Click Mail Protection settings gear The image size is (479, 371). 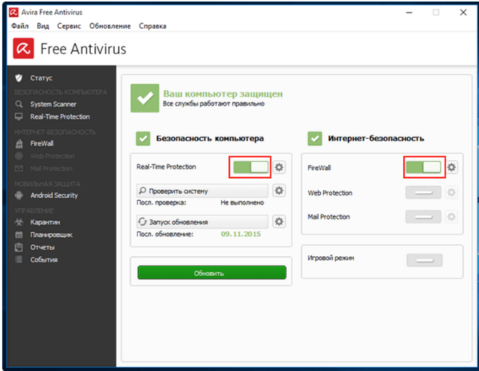[x=452, y=217]
